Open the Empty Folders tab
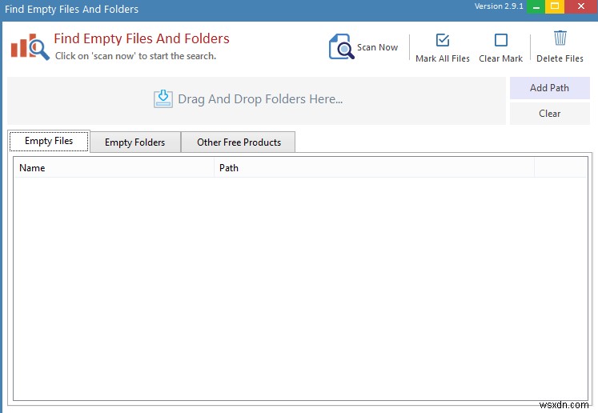598x413 pixels. tap(135, 142)
